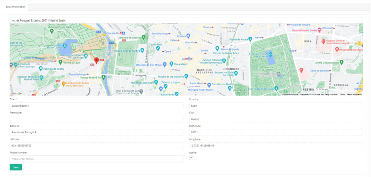Click the Report a map error link

pos(354,95)
